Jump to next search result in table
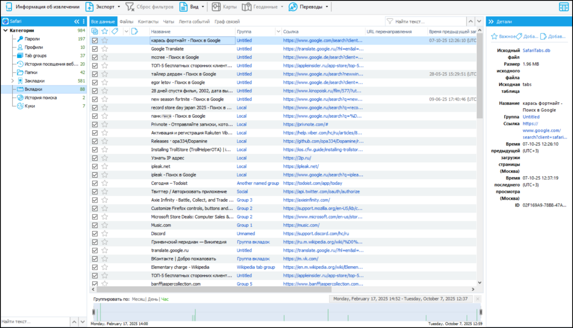The width and height of the screenshot is (573, 328). click(479, 21)
